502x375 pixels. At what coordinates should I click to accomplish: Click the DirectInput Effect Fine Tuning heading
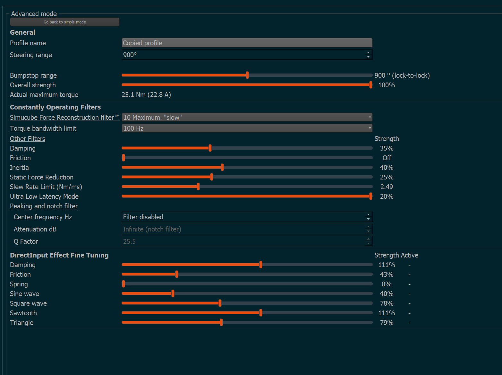59,255
